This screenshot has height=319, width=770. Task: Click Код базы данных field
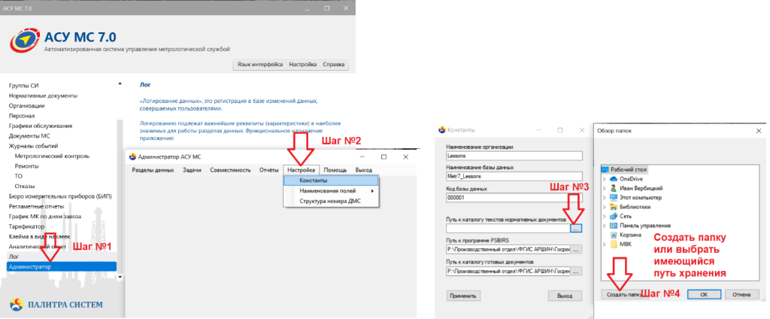(x=514, y=198)
